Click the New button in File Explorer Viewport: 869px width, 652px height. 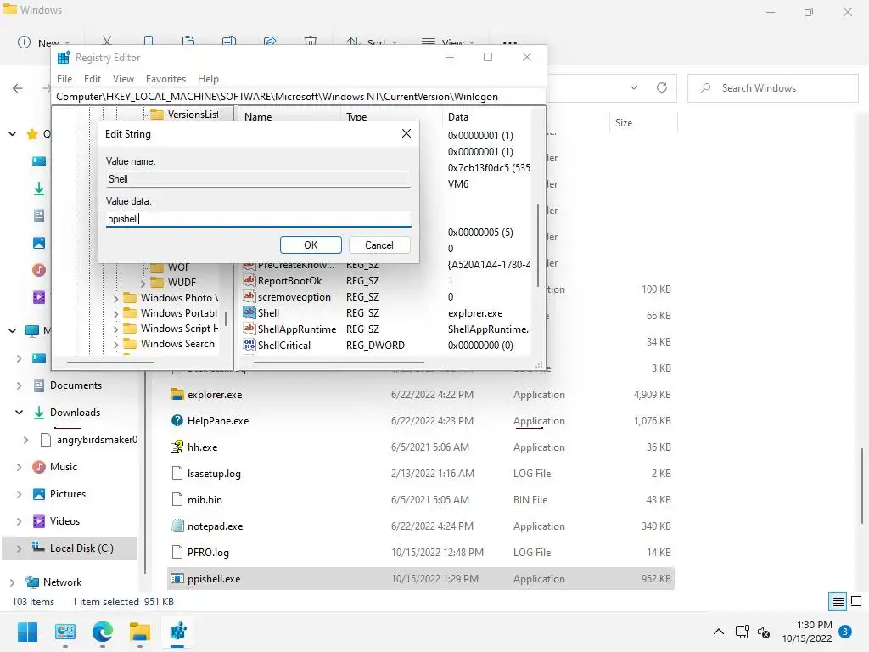44,42
